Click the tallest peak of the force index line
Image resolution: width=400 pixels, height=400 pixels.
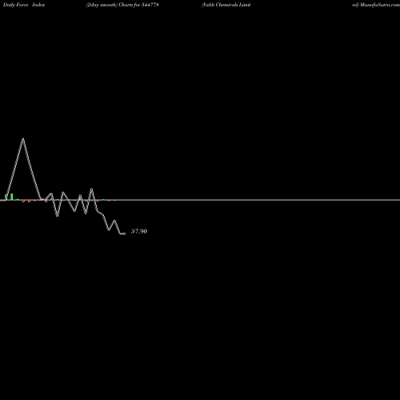pos(23,139)
